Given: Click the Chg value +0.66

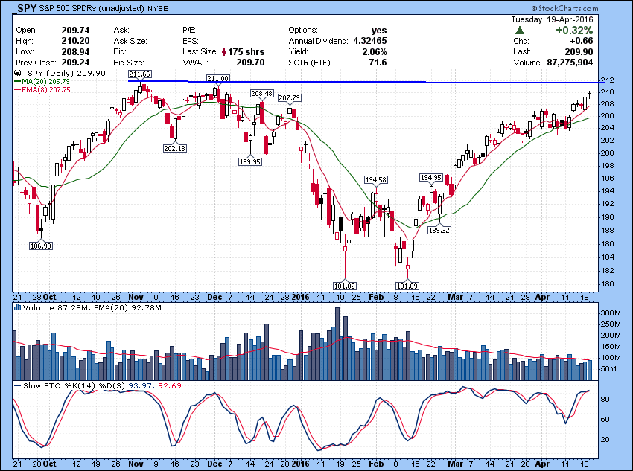Looking at the screenshot, I should pos(582,41).
